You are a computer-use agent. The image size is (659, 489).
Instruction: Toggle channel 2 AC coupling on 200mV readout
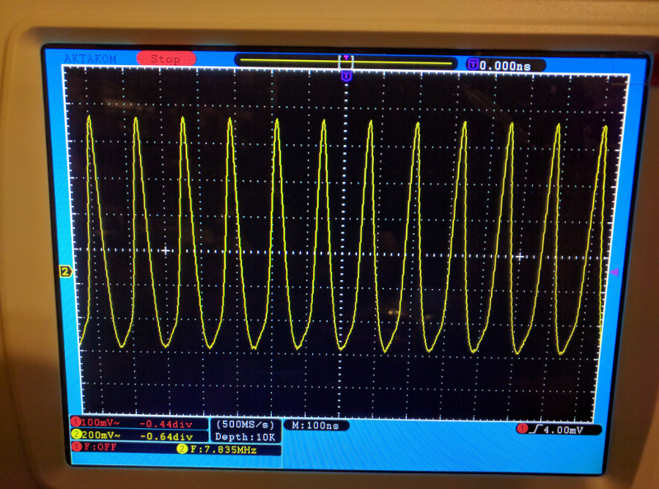pos(100,435)
